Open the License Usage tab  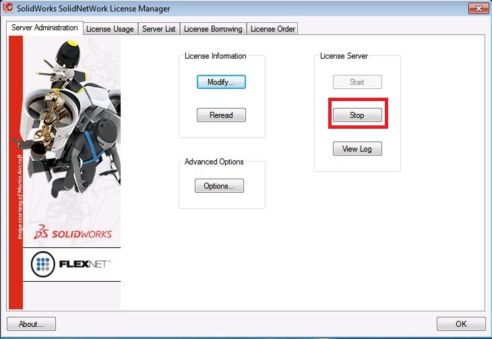111,28
